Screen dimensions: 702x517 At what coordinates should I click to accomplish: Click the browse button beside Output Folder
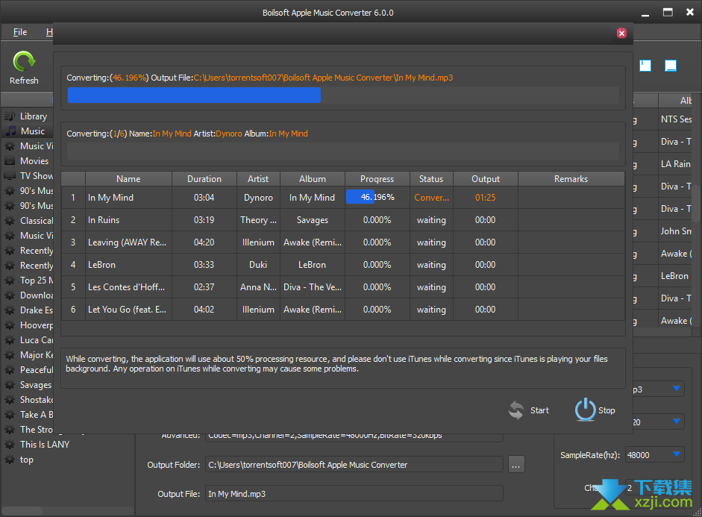(x=516, y=465)
